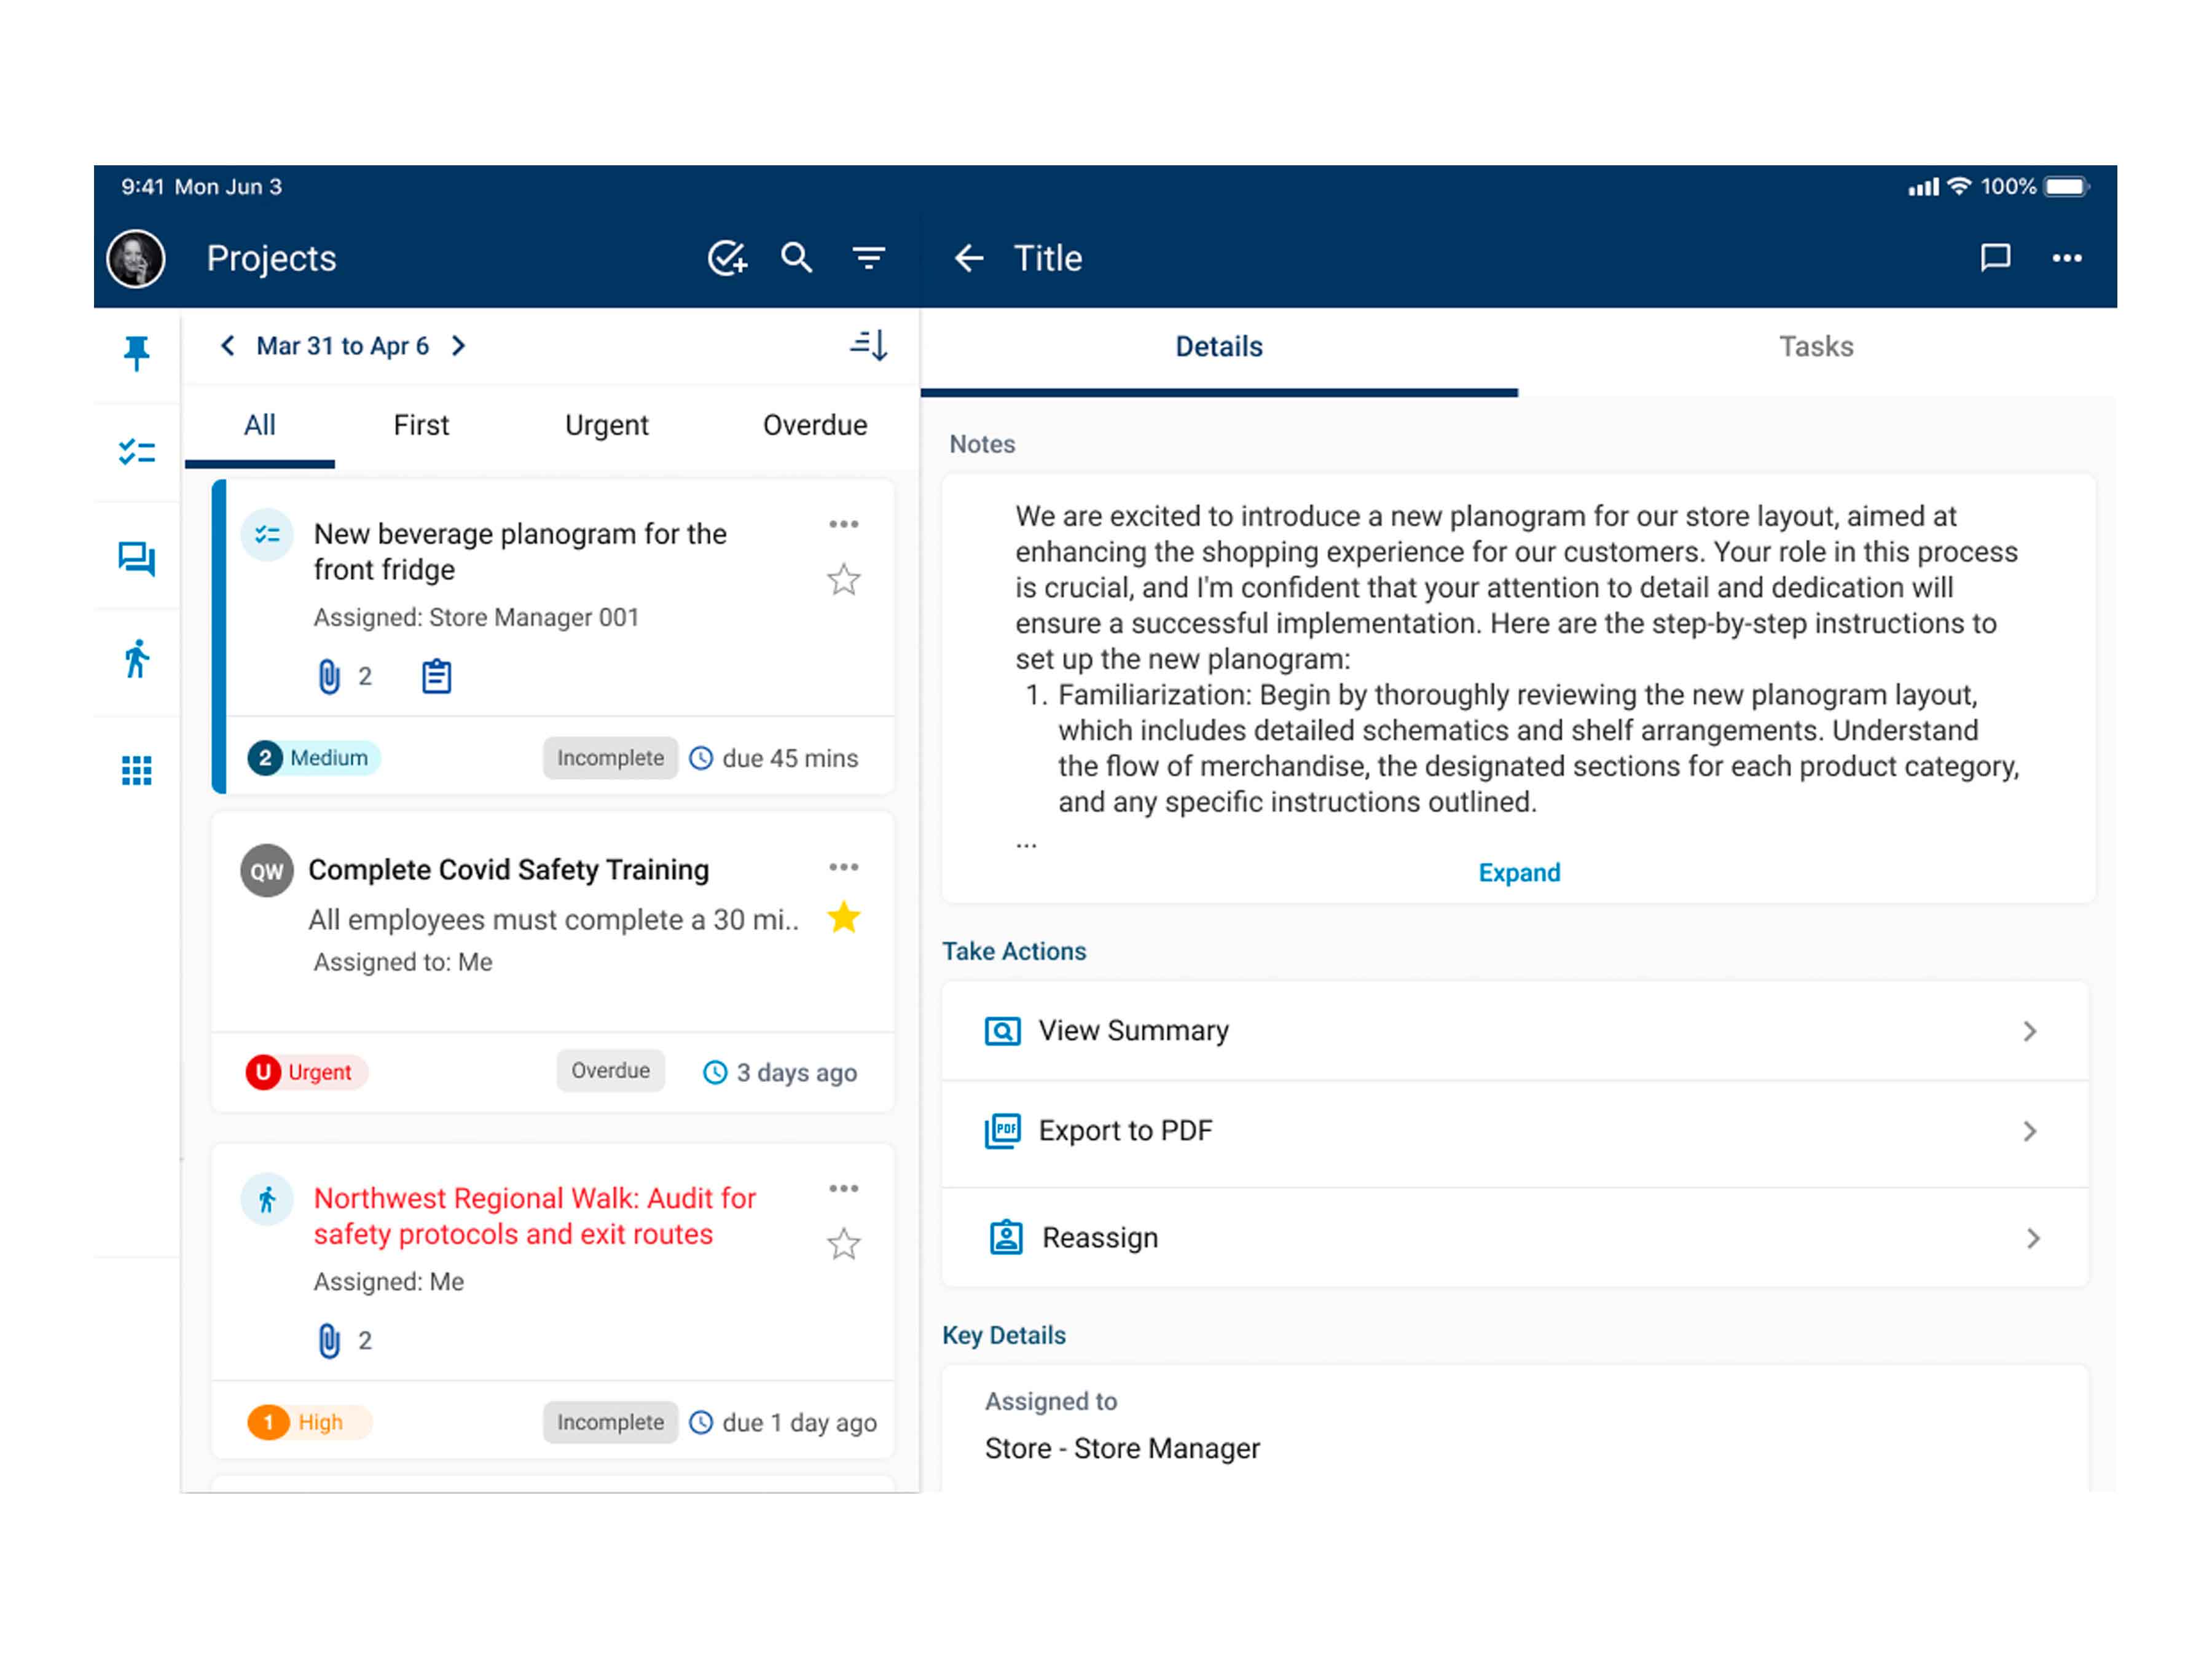Open the chat conversations sidebar icon
Screen dimensions: 2212x1659
tap(137, 558)
